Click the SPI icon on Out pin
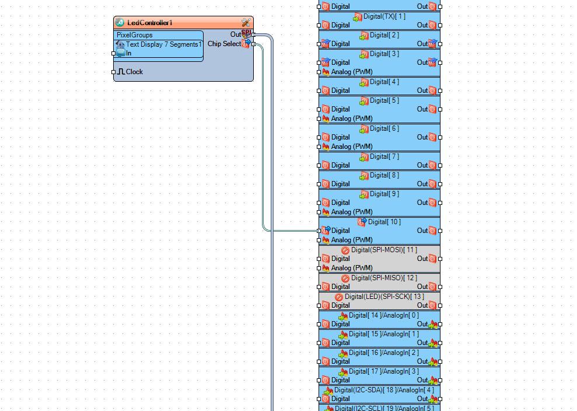The image size is (577, 411). [x=246, y=34]
